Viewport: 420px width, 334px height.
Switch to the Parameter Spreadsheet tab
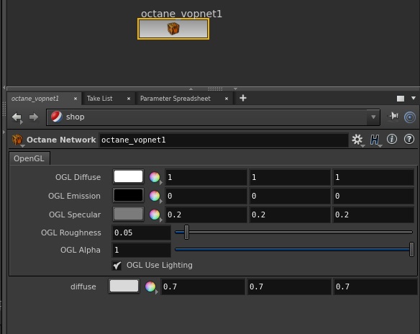(x=175, y=99)
